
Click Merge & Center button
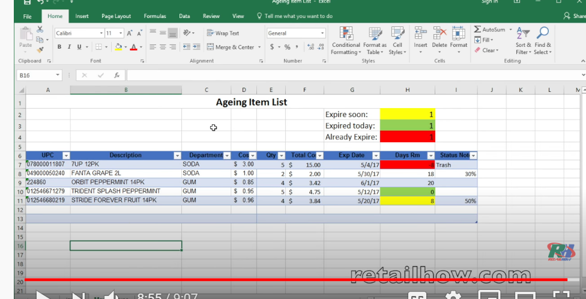(231, 47)
